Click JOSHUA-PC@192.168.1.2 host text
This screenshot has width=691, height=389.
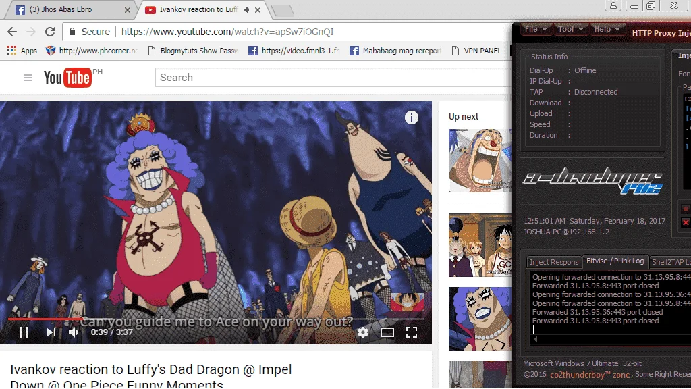point(566,232)
